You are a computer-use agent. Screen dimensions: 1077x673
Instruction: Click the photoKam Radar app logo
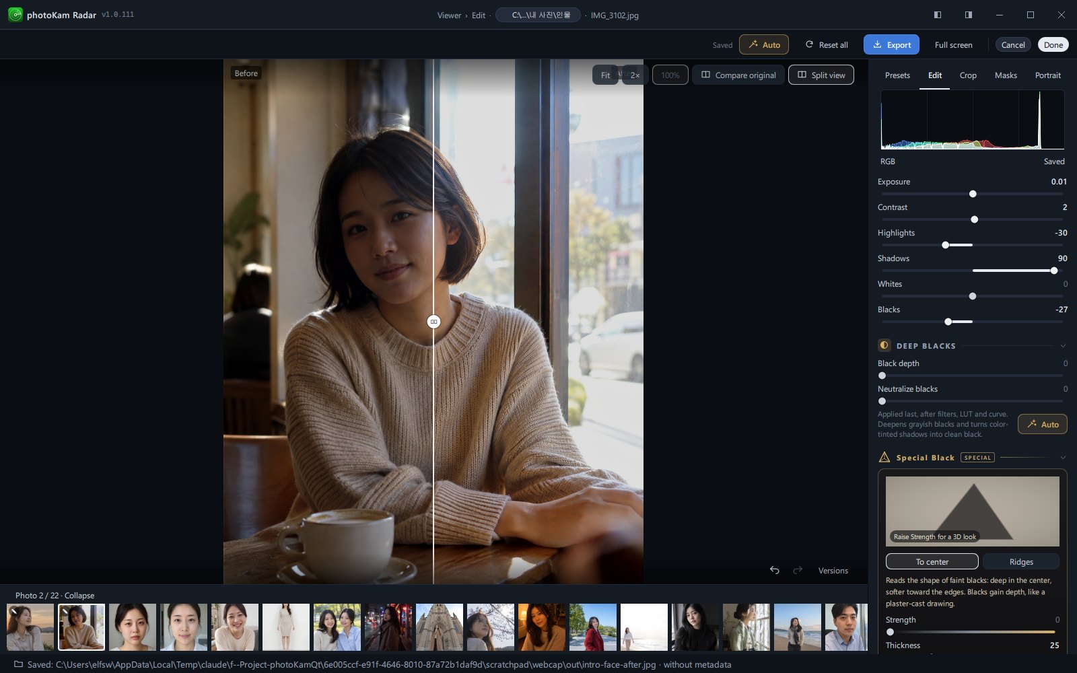click(x=15, y=15)
